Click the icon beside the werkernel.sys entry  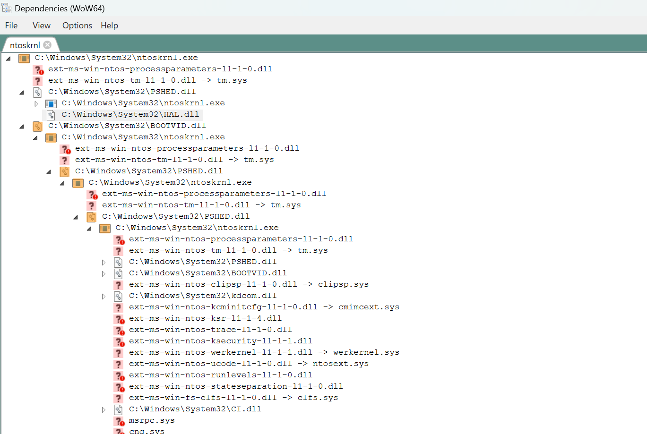tap(119, 353)
